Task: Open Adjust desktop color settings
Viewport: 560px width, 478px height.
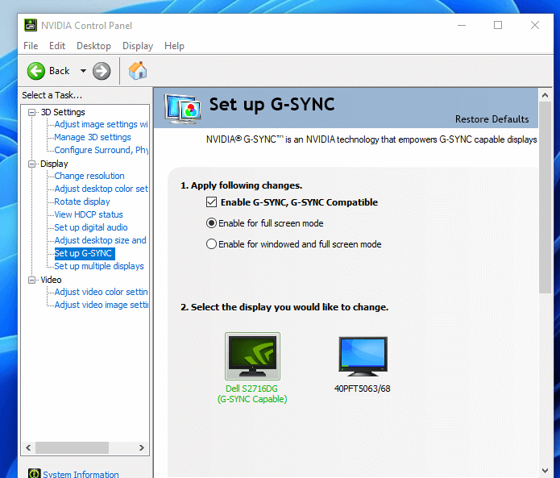Action: (x=101, y=189)
